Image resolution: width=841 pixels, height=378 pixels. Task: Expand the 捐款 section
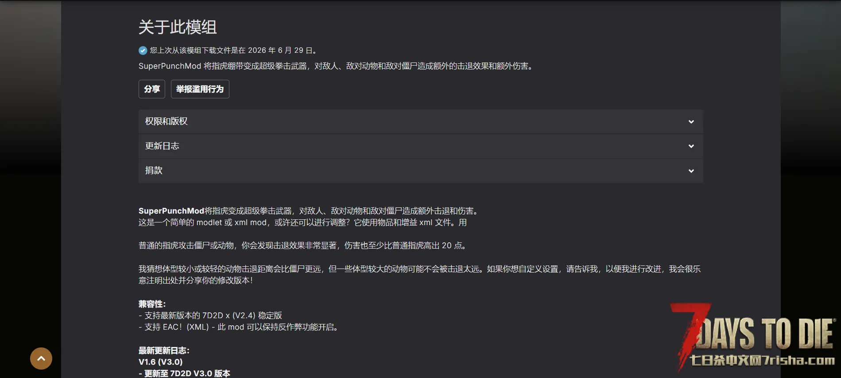coord(421,171)
